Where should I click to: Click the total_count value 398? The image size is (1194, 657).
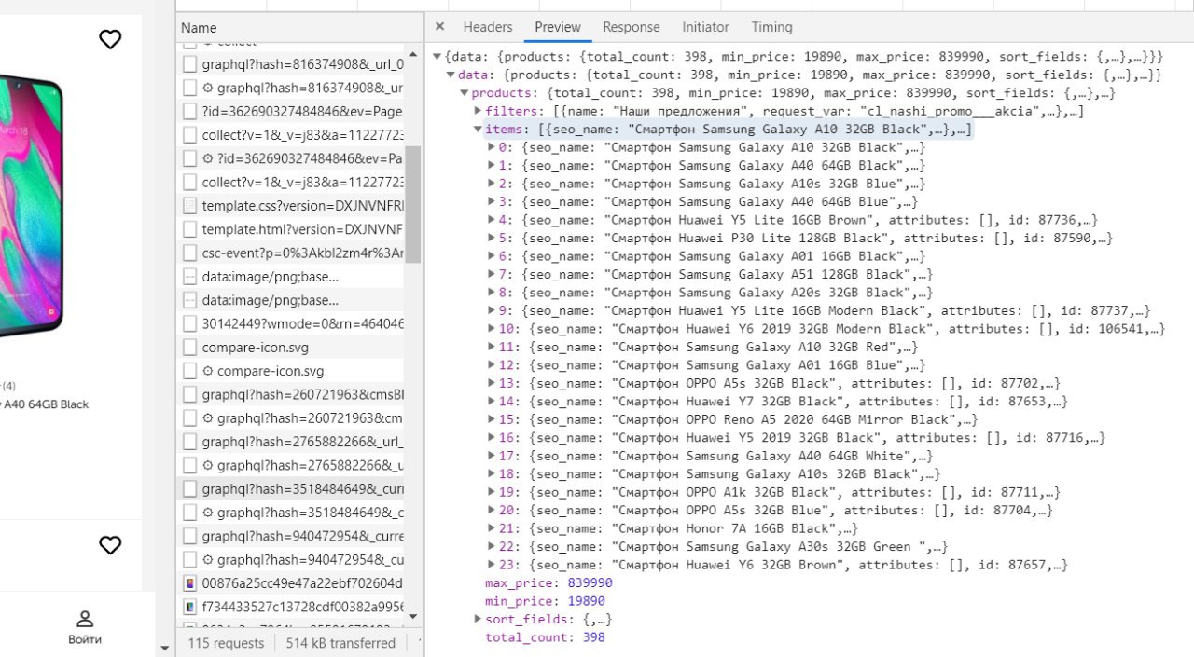(593, 638)
